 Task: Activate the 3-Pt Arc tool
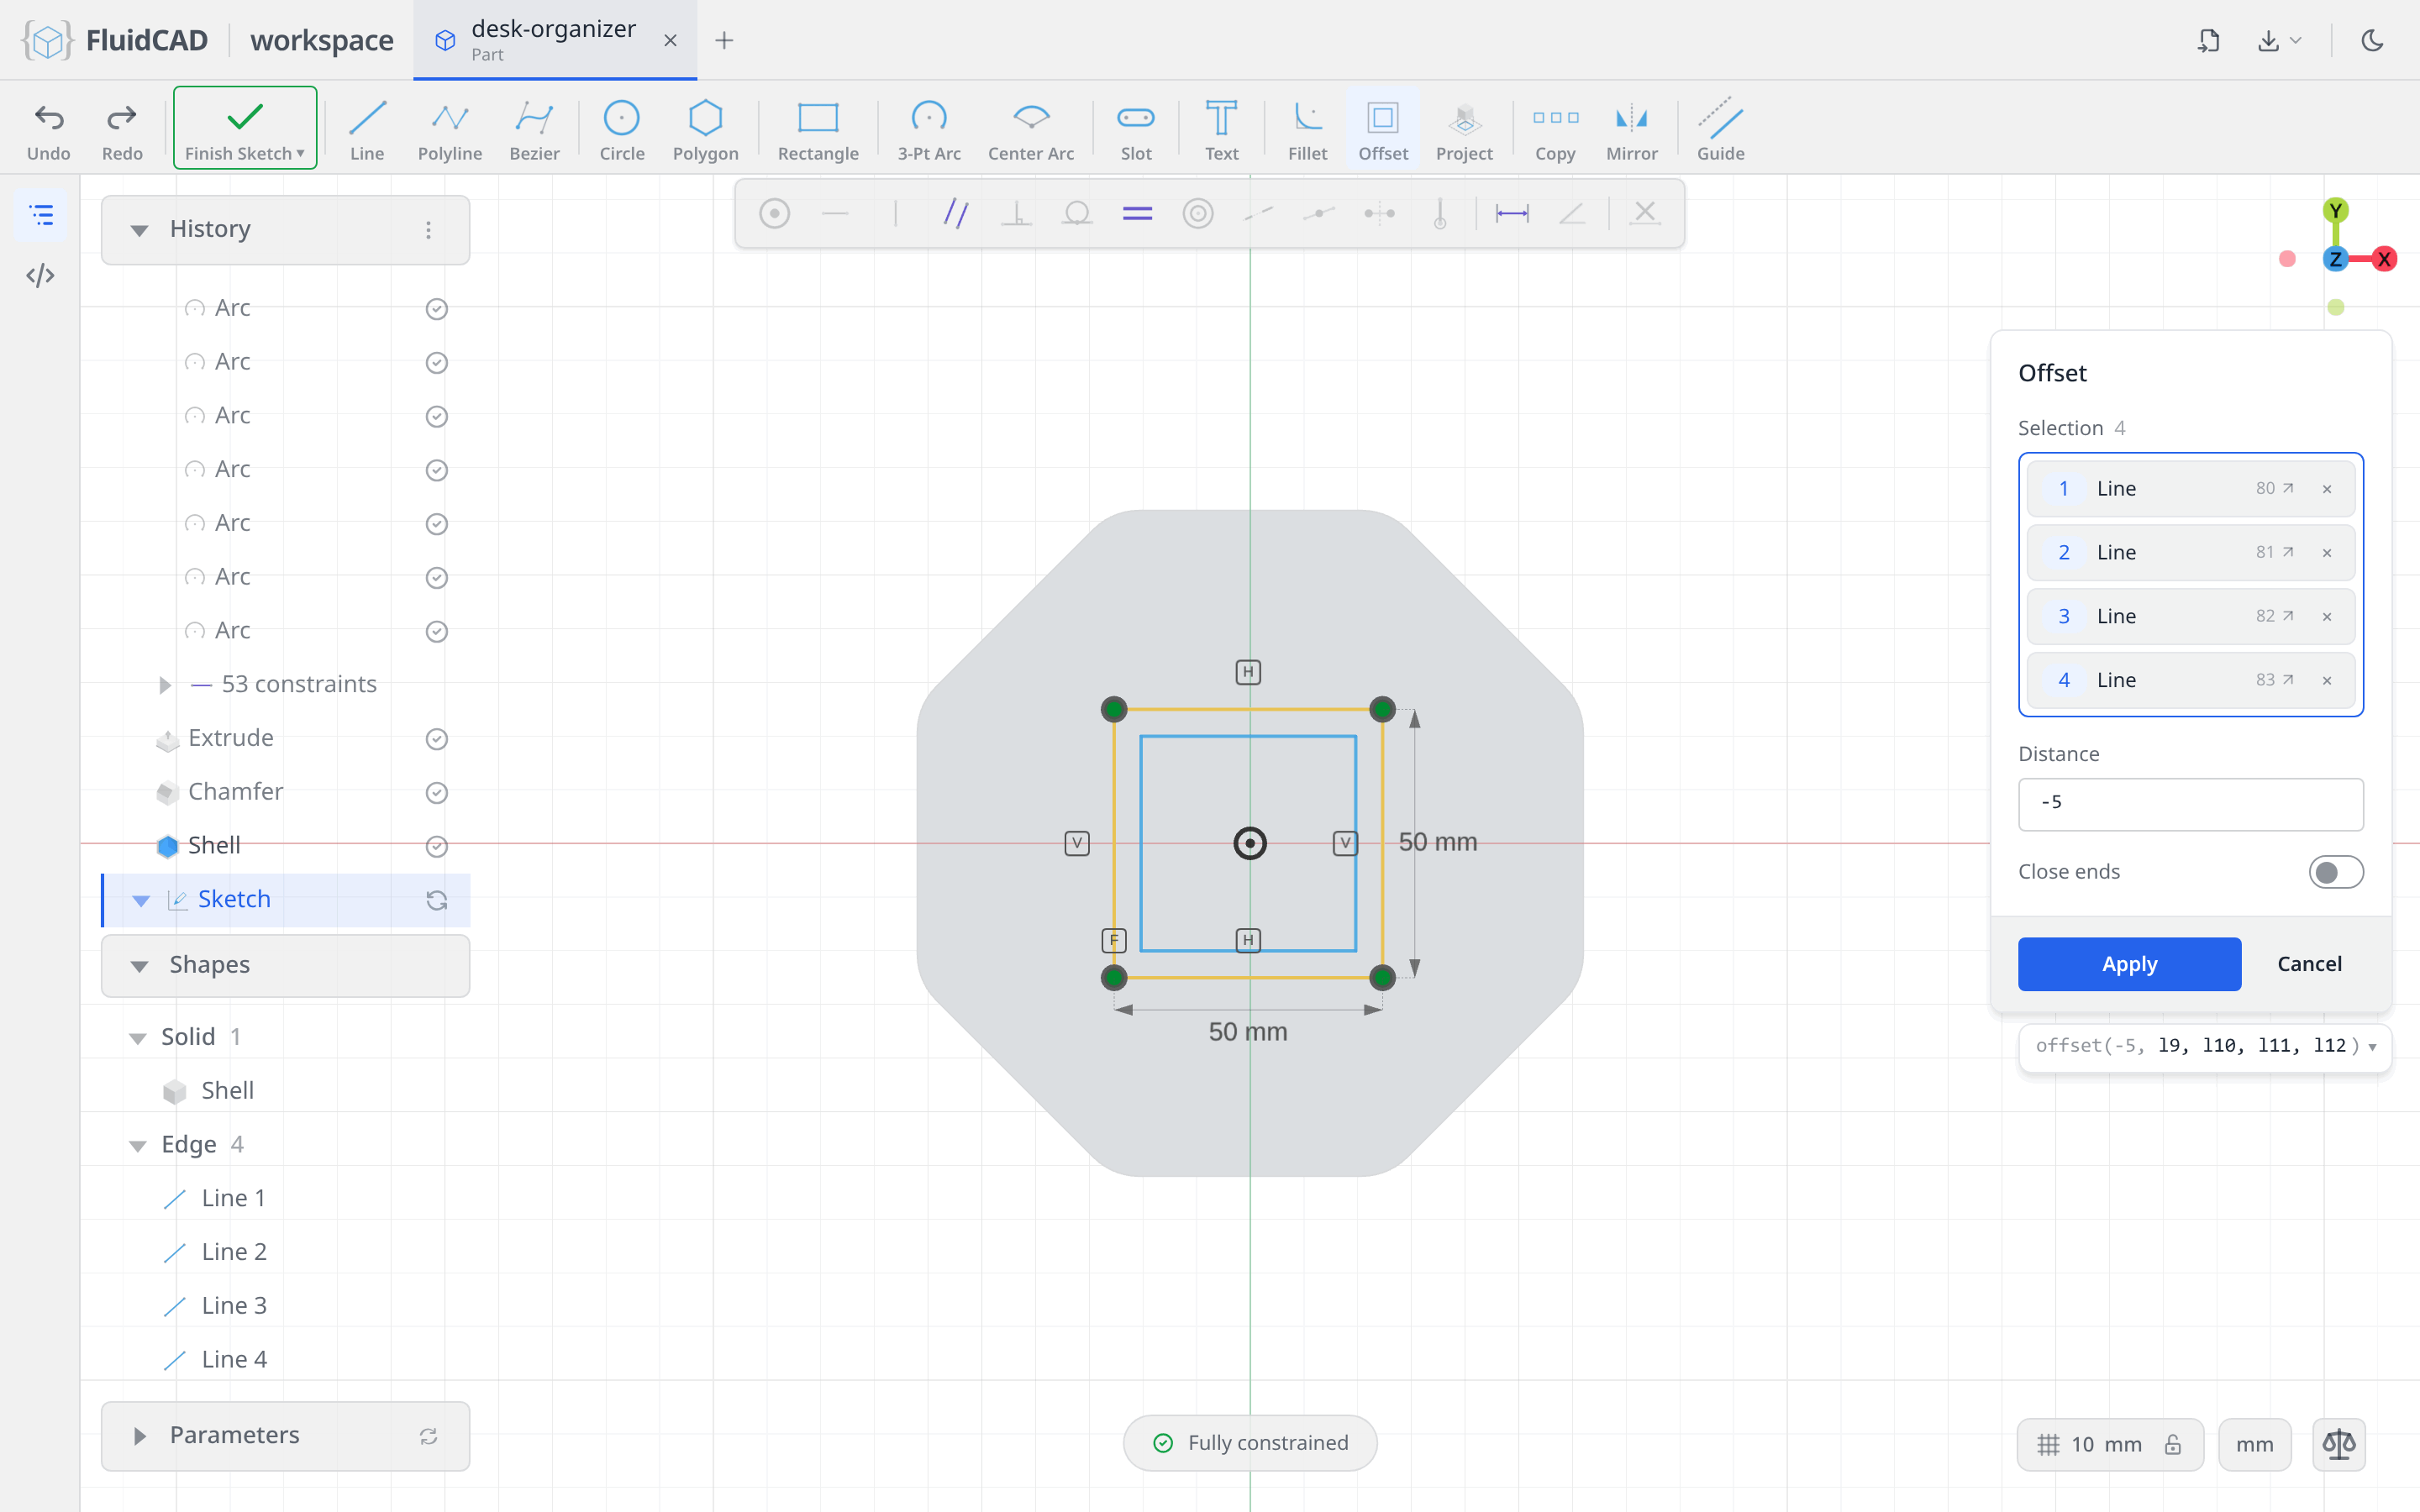pos(928,130)
